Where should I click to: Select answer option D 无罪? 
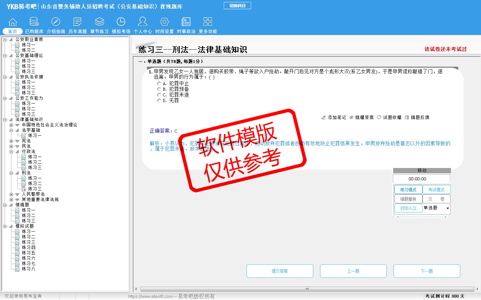click(x=159, y=101)
